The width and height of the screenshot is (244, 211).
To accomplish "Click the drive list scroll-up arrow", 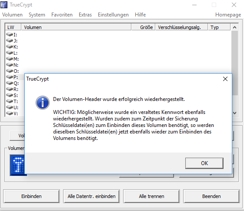I will click(234, 27).
